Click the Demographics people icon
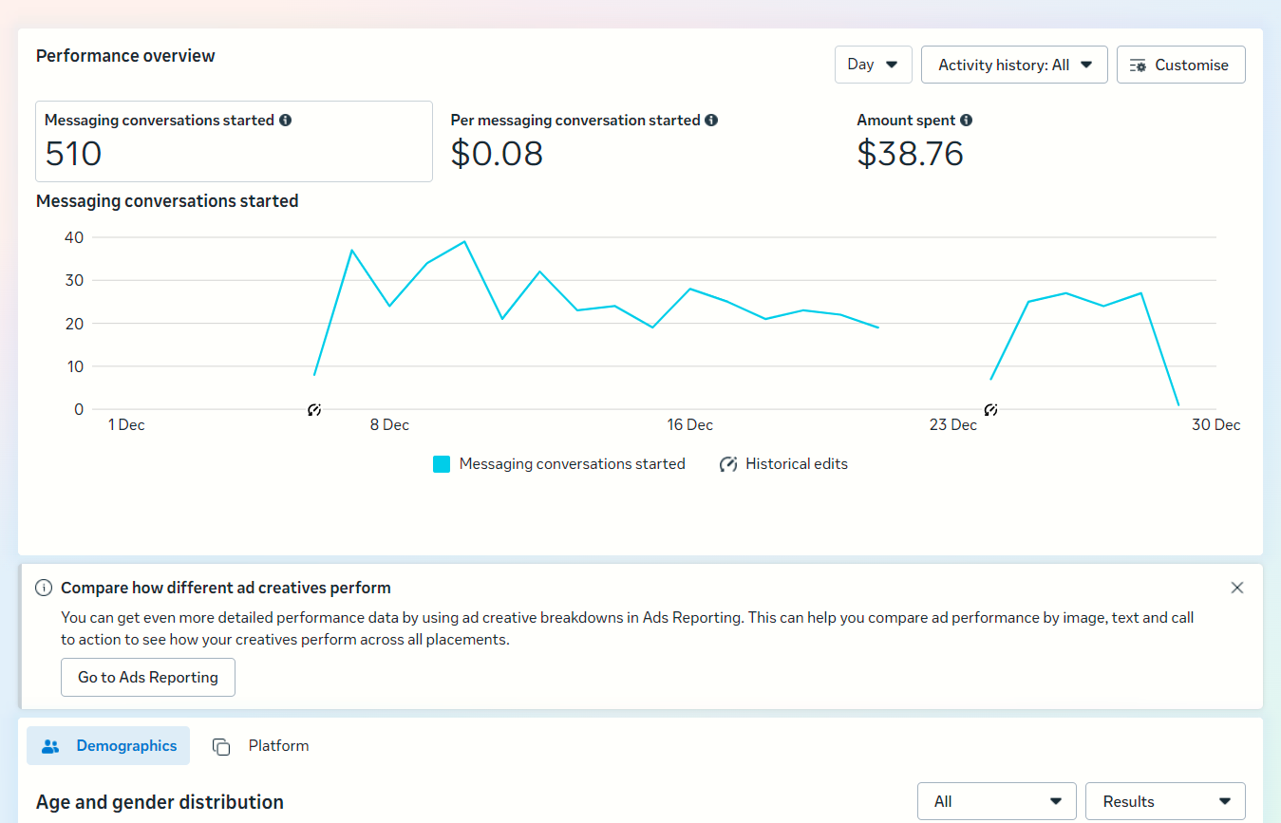This screenshot has width=1281, height=823. [x=51, y=746]
